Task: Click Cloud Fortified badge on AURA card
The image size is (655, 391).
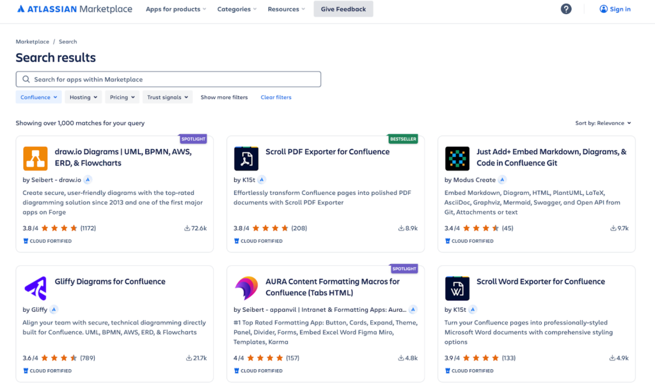Action: 258,371
